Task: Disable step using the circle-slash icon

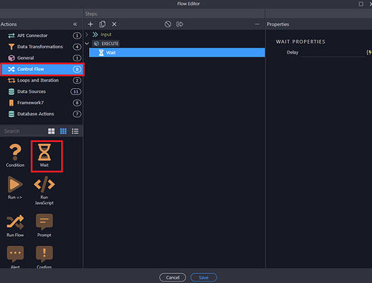Action: tap(168, 24)
